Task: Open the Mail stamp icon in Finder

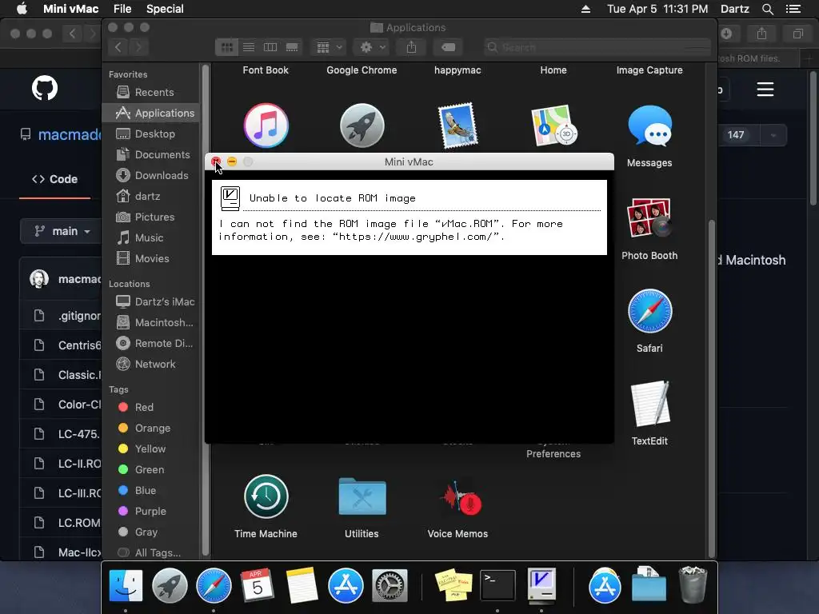Action: point(458,126)
